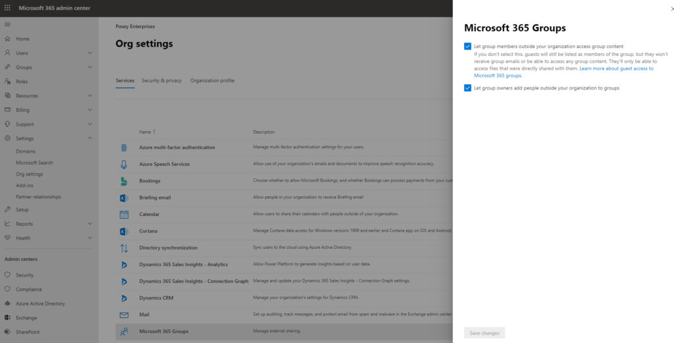Expand the Reports menu chevron

90,223
